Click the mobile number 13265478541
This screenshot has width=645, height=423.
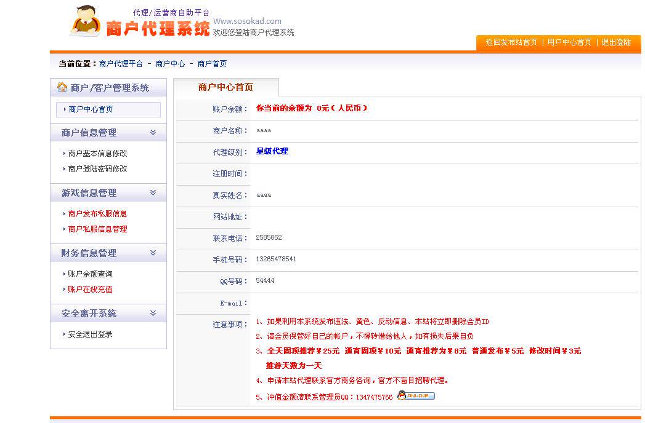276,259
